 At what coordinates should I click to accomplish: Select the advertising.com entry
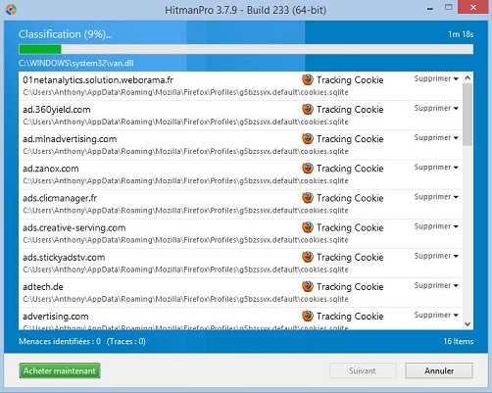point(240,319)
